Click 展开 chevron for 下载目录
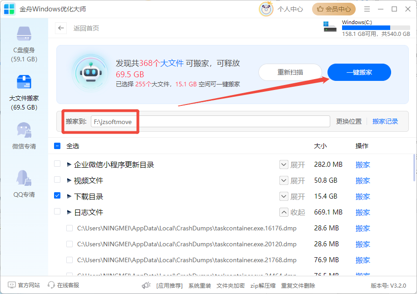Image resolution: width=417 pixels, height=294 pixels. pyautogui.click(x=284, y=197)
